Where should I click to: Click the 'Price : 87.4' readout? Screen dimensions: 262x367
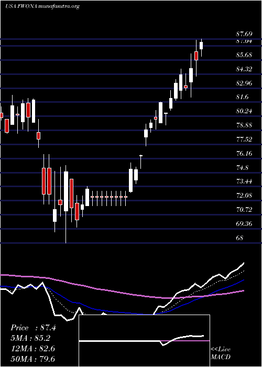33,328
